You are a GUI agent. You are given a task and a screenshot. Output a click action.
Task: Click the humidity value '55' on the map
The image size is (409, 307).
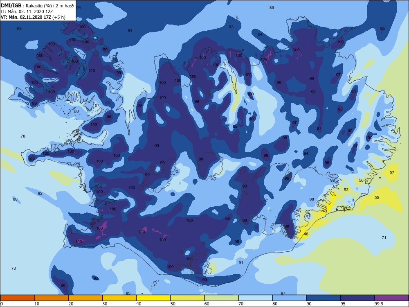click(x=377, y=198)
